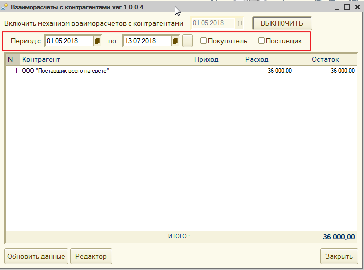Viewport: 364px width, 270px height.
Task: Select Расход cell 36 000,00
Action: [268, 70]
